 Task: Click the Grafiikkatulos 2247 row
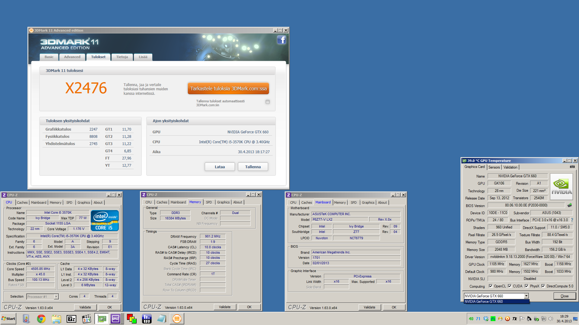point(71,129)
